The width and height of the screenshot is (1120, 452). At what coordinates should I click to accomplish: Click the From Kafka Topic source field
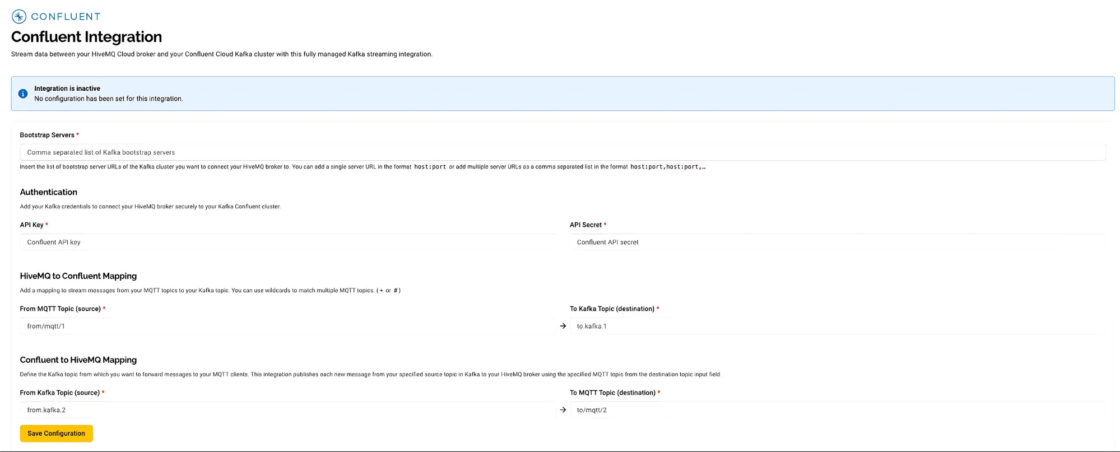click(x=287, y=410)
